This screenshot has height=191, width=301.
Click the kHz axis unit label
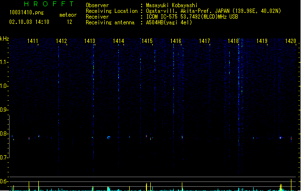(x=4, y=39)
